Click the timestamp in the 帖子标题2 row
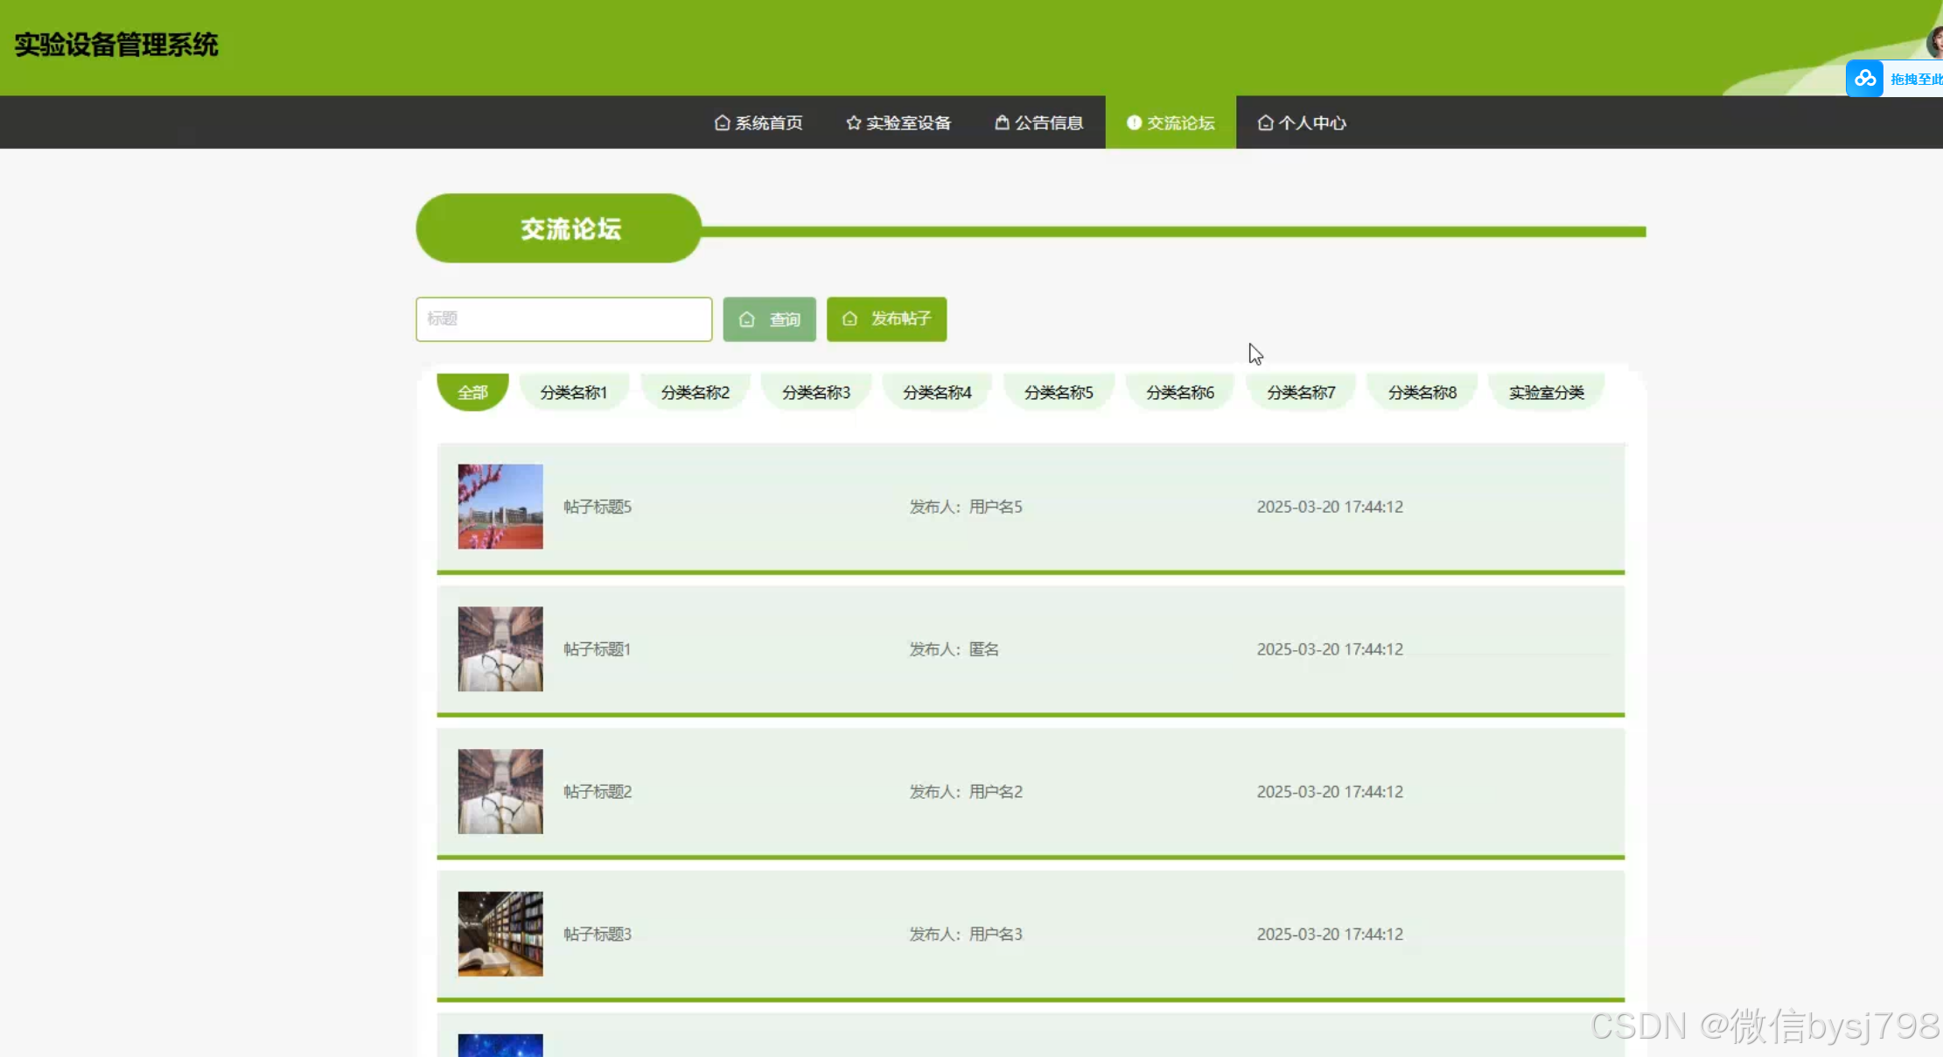1943x1057 pixels. [1330, 792]
